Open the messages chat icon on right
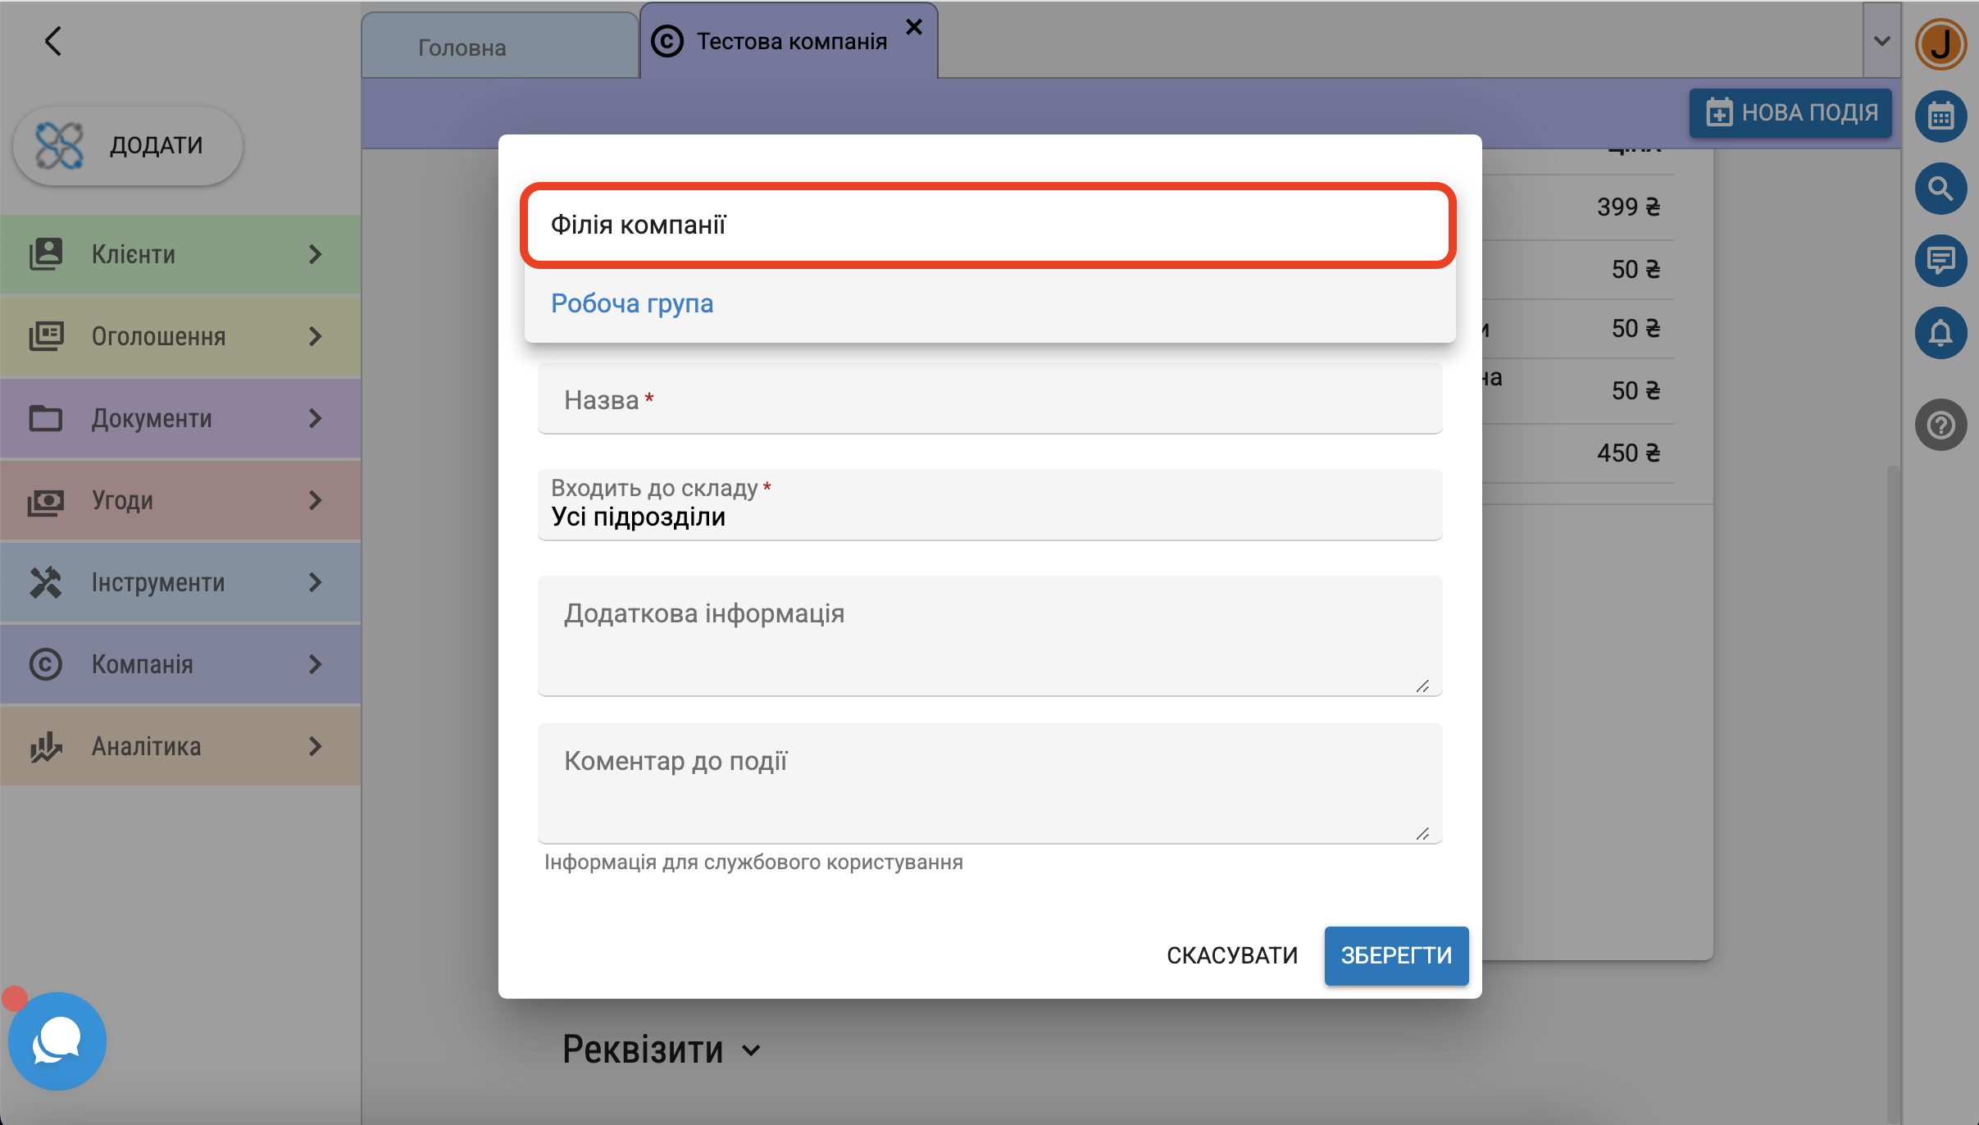 (1940, 261)
